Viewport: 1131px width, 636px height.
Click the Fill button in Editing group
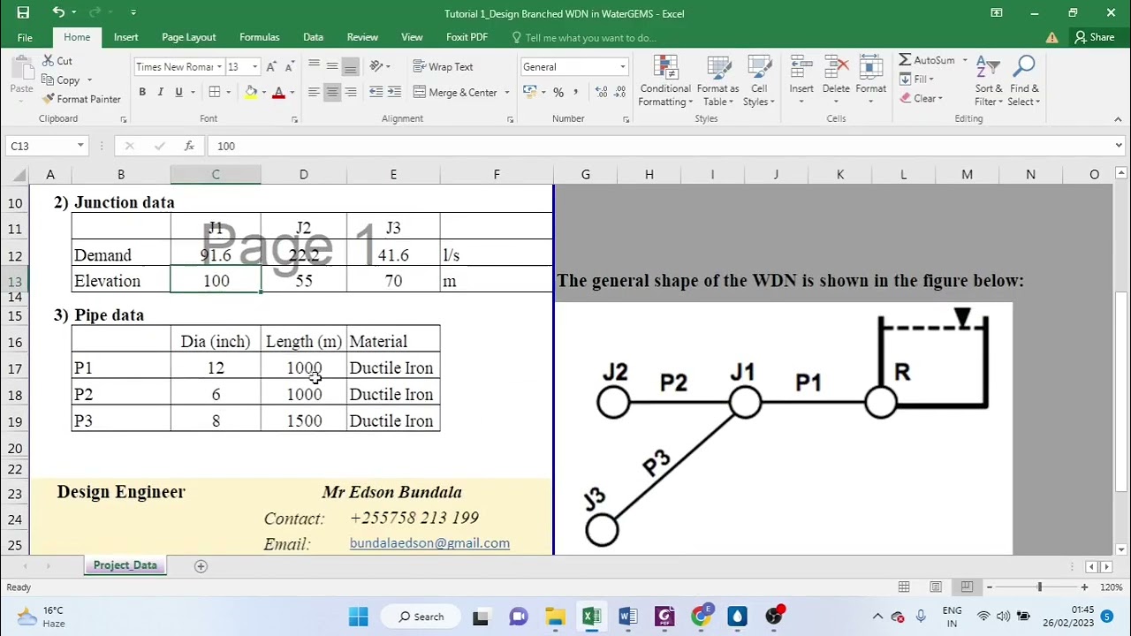pyautogui.click(x=916, y=79)
